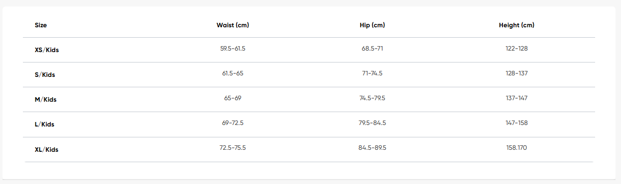The width and height of the screenshot is (621, 184).
Task: Click height value 158.170 for XL/Kids
Action: tap(516, 148)
